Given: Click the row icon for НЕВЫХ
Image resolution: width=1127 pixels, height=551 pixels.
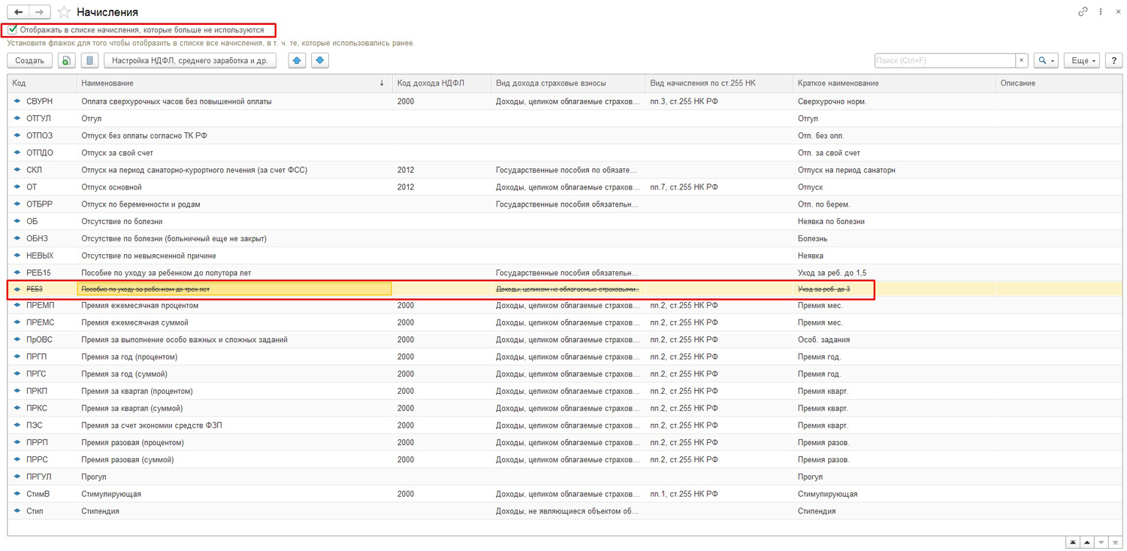Looking at the screenshot, I should coord(17,256).
